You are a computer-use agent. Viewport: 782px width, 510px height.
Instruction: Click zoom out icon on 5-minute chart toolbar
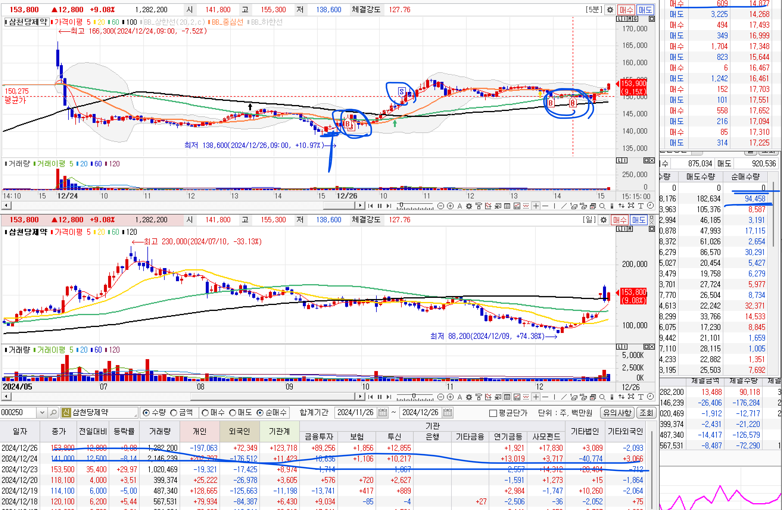[441, 206]
